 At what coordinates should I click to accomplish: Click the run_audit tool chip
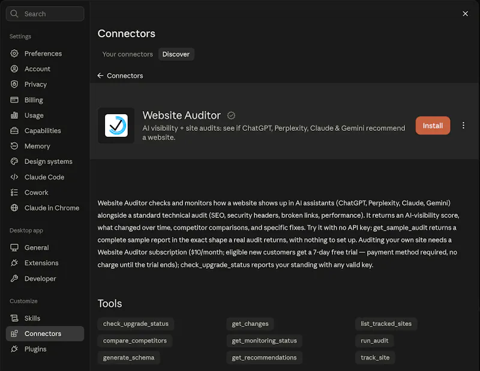[374, 340]
